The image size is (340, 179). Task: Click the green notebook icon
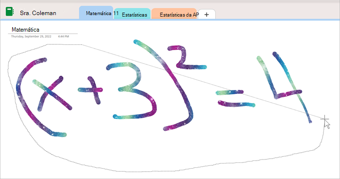coord(10,12)
